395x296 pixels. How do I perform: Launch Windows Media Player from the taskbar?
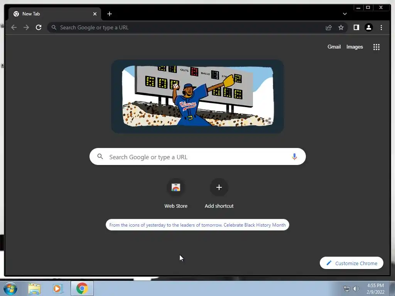tap(58, 288)
